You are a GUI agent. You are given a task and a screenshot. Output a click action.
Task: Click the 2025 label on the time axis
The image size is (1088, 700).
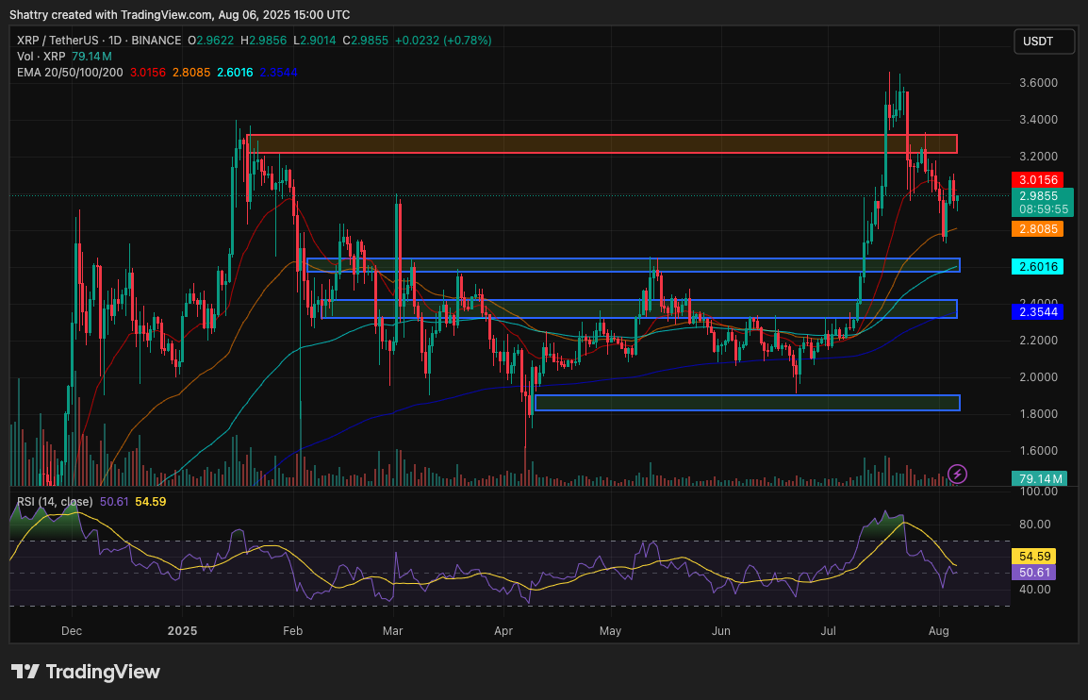(181, 630)
